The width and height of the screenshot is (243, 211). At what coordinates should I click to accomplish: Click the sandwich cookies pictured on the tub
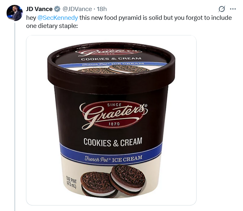(x=113, y=181)
